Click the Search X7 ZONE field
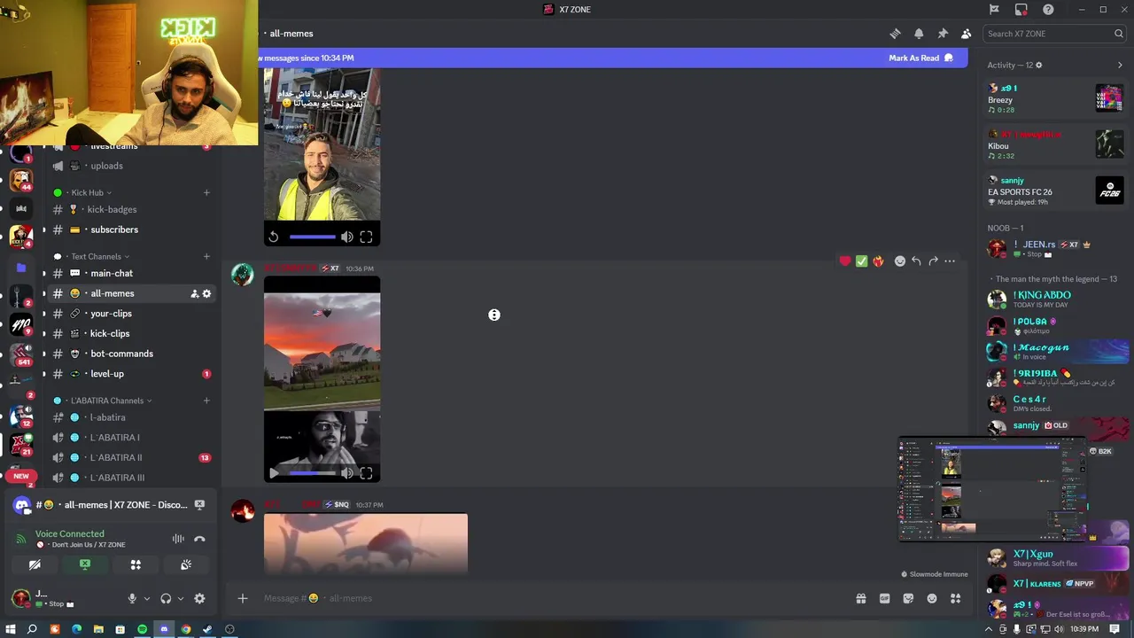The width and height of the screenshot is (1134, 638). coord(1054,34)
